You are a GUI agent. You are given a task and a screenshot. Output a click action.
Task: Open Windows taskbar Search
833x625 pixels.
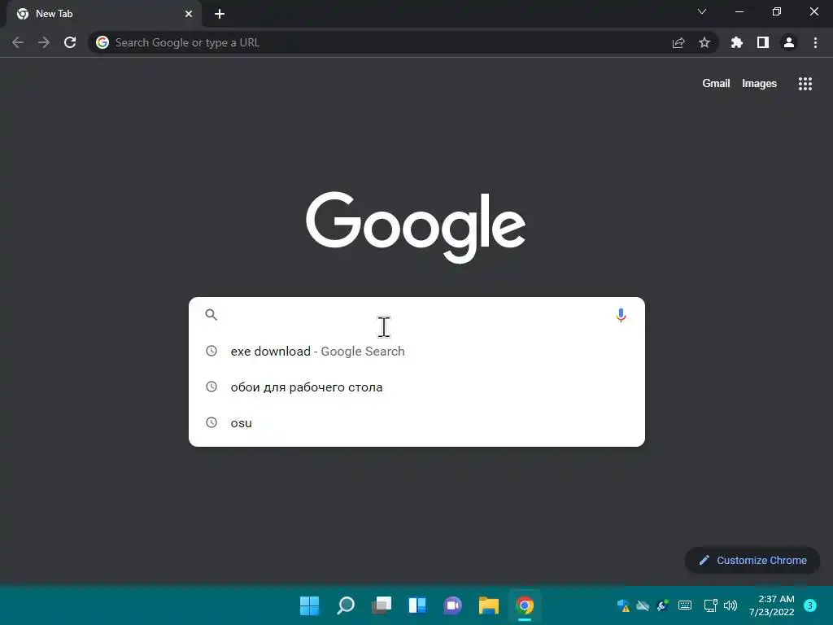pyautogui.click(x=345, y=605)
